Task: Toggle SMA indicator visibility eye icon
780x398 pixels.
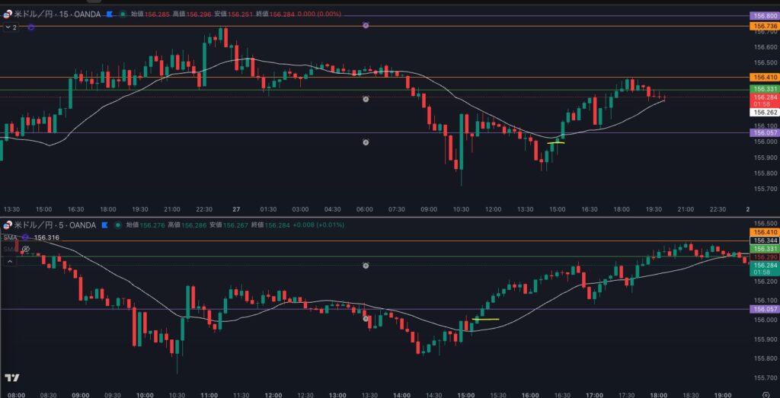Action: click(x=25, y=249)
